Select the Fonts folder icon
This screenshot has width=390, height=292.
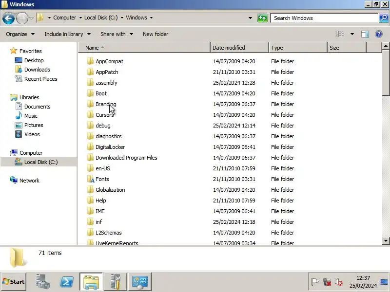[91, 179]
